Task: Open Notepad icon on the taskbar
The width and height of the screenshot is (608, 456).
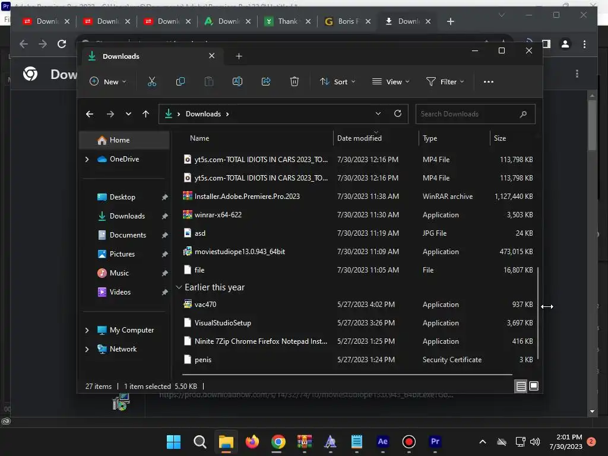Action: [356, 442]
